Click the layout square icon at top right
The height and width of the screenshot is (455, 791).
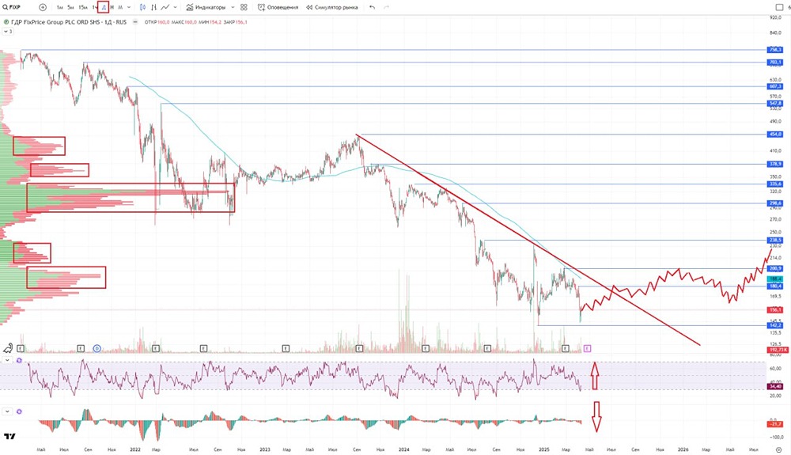tap(779, 8)
